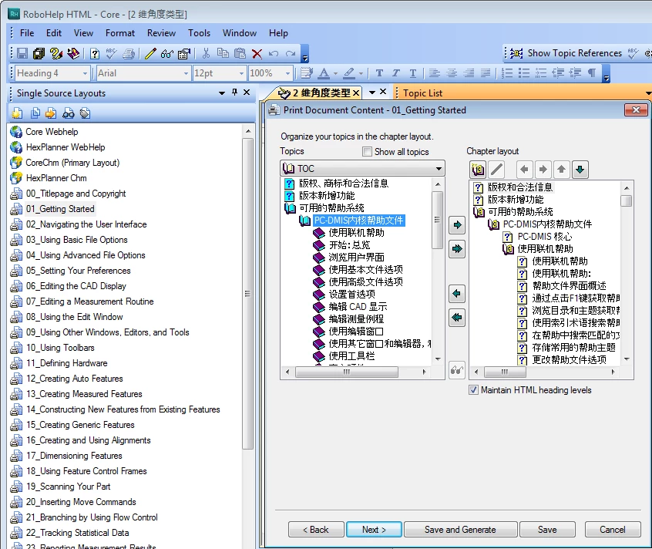Click the highlight color marker swatch
Image resolution: width=652 pixels, height=549 pixels.
pyautogui.click(x=349, y=73)
